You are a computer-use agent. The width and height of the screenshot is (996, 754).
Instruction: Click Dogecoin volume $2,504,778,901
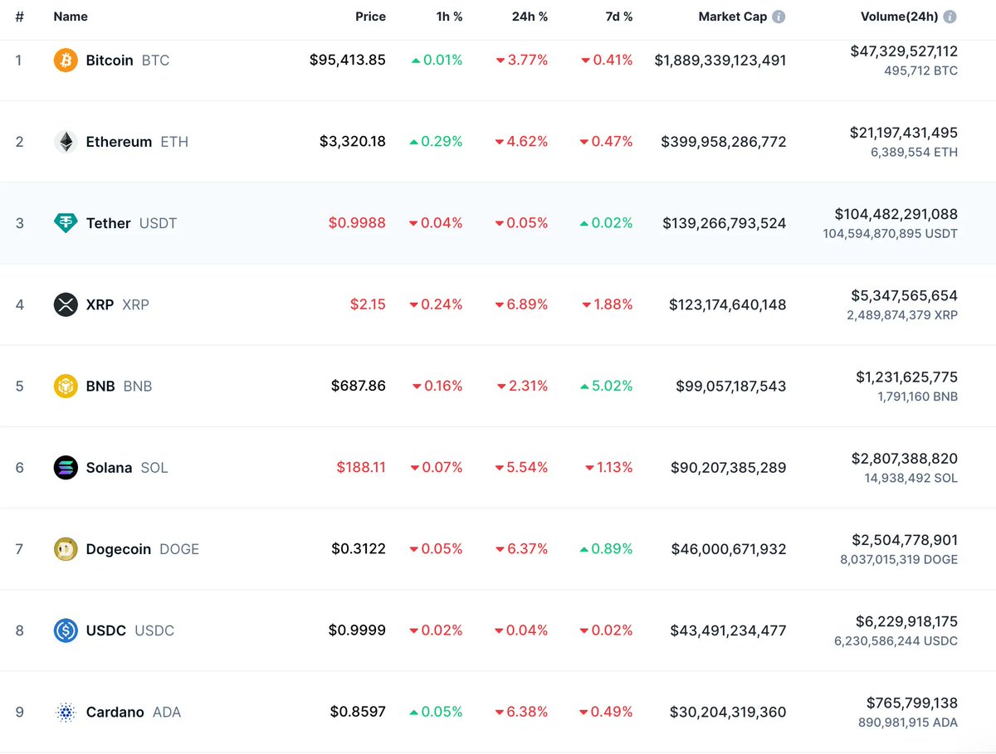(x=905, y=539)
